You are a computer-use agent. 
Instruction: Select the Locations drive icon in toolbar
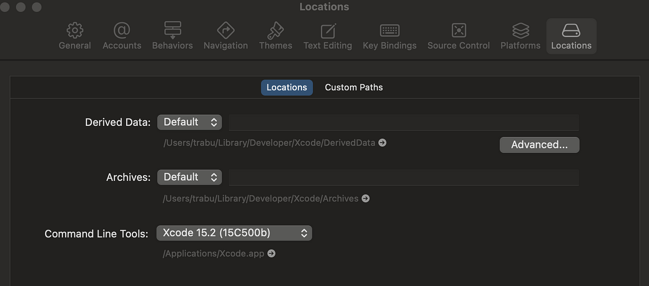pos(571,31)
